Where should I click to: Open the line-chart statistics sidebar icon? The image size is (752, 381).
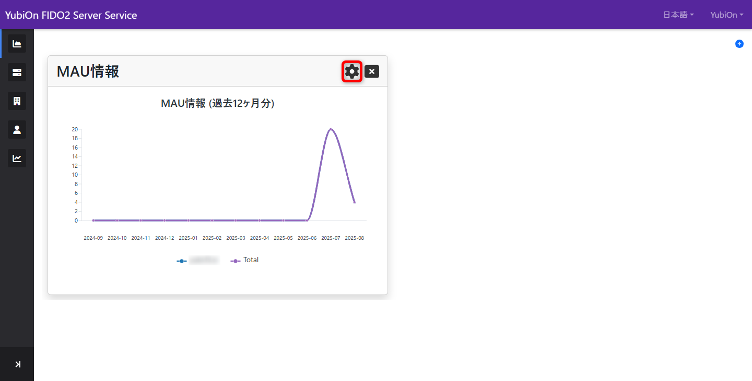coord(17,158)
